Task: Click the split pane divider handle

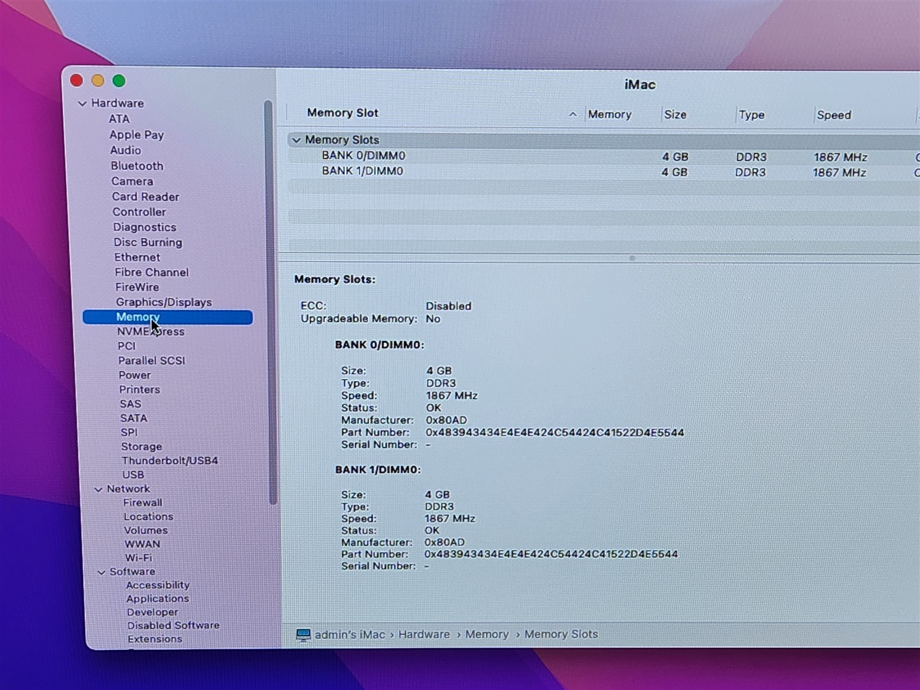Action: coord(632,258)
